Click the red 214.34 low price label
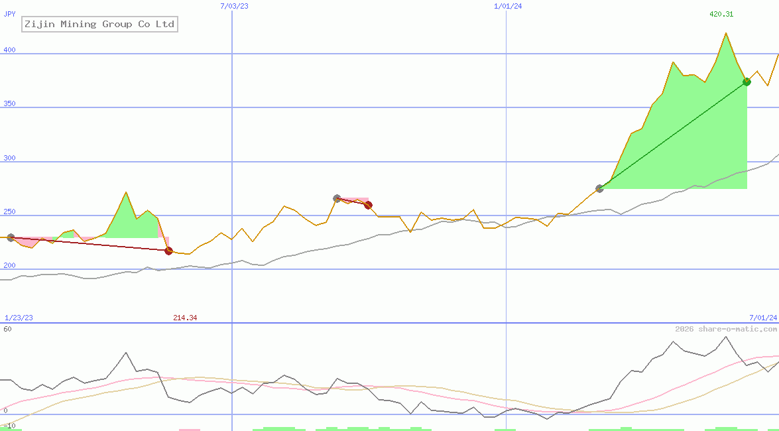779x431 pixels. 185,318
